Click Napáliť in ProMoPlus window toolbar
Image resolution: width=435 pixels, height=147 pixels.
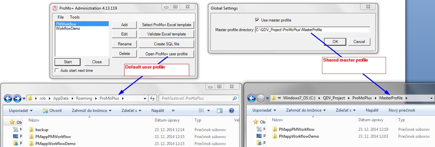(157, 111)
